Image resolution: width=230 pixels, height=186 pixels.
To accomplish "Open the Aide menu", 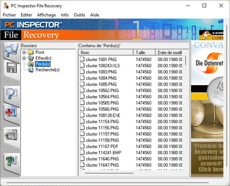I will 95,15.
